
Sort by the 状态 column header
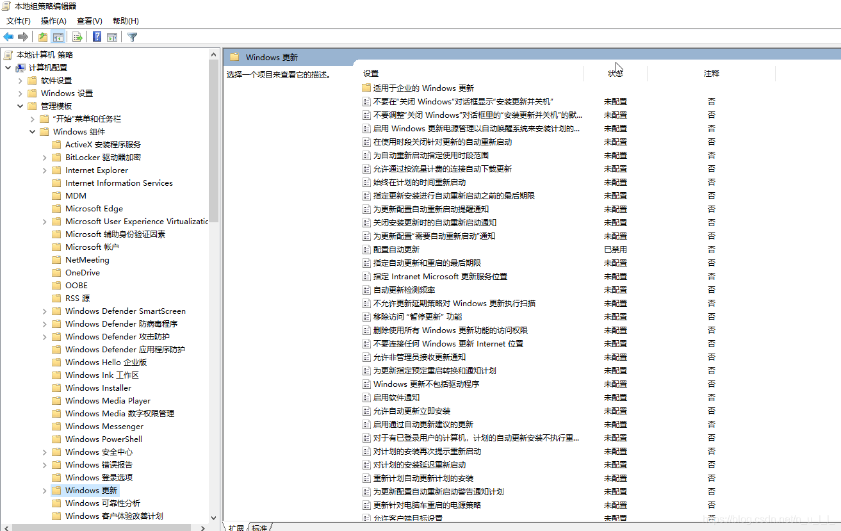pyautogui.click(x=616, y=74)
